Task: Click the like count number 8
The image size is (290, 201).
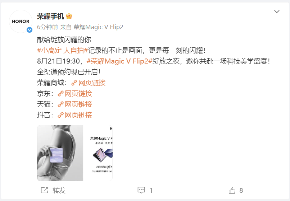Action: coord(241,191)
